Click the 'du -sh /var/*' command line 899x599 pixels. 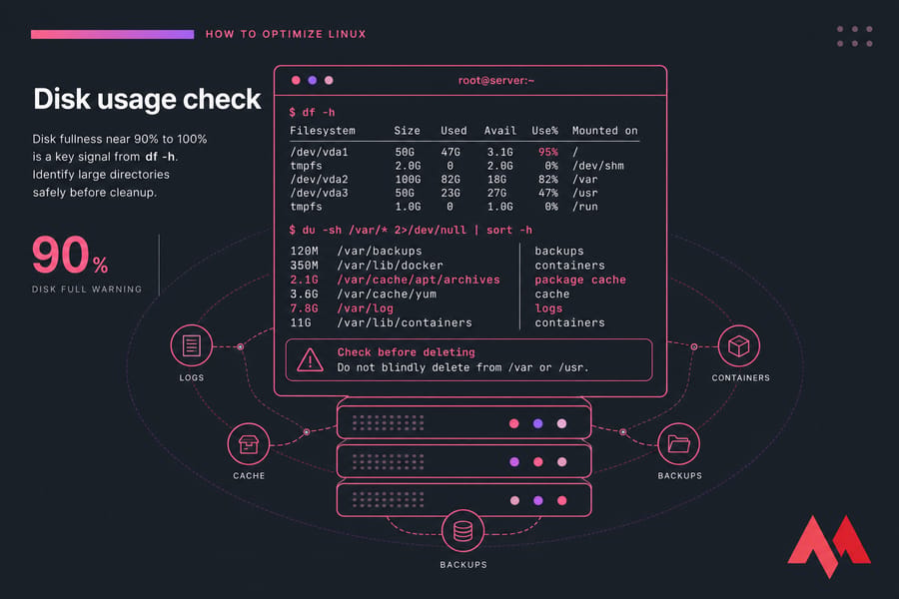click(x=411, y=230)
